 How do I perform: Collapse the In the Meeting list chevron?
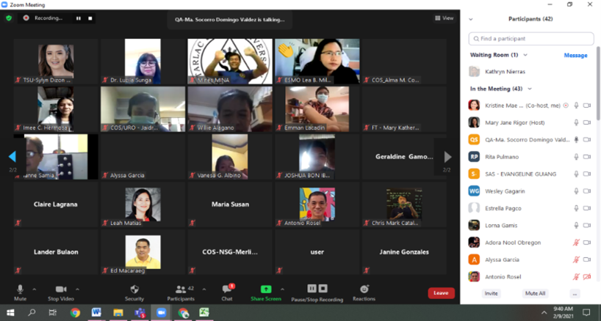pyautogui.click(x=530, y=89)
